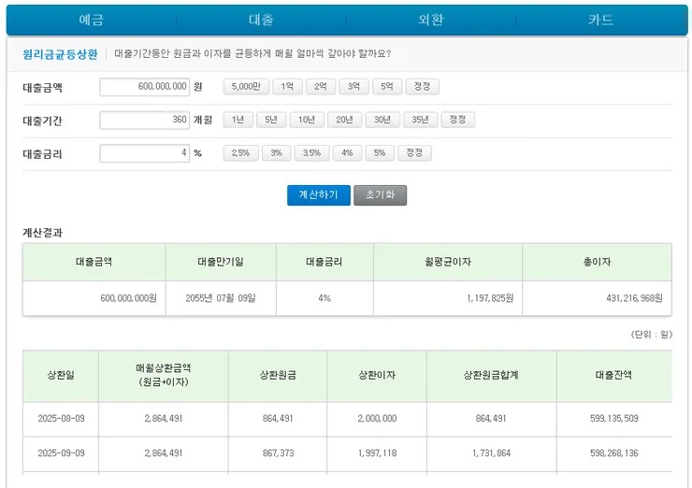
Task: Set loan period to 5년
Action: point(271,120)
